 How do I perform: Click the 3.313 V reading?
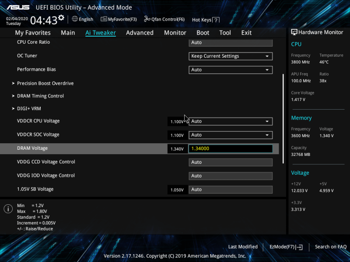point(298,210)
